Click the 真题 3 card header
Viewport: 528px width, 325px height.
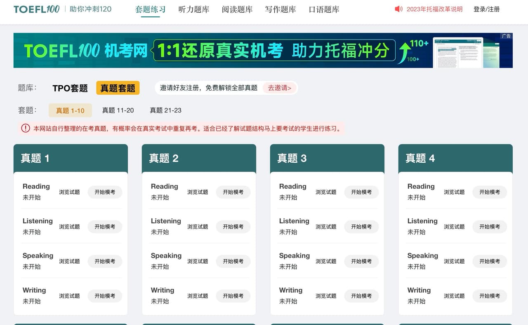pyautogui.click(x=327, y=158)
